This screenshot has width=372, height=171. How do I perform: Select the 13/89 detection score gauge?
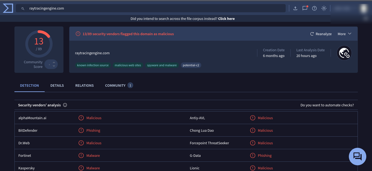(39, 44)
